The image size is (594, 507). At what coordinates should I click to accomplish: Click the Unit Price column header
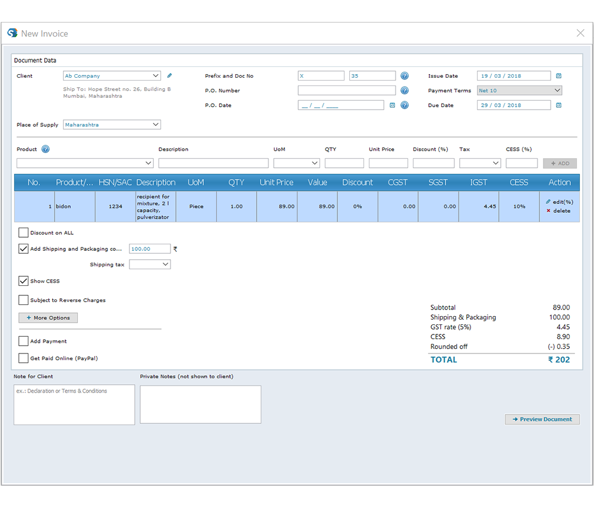277,182
